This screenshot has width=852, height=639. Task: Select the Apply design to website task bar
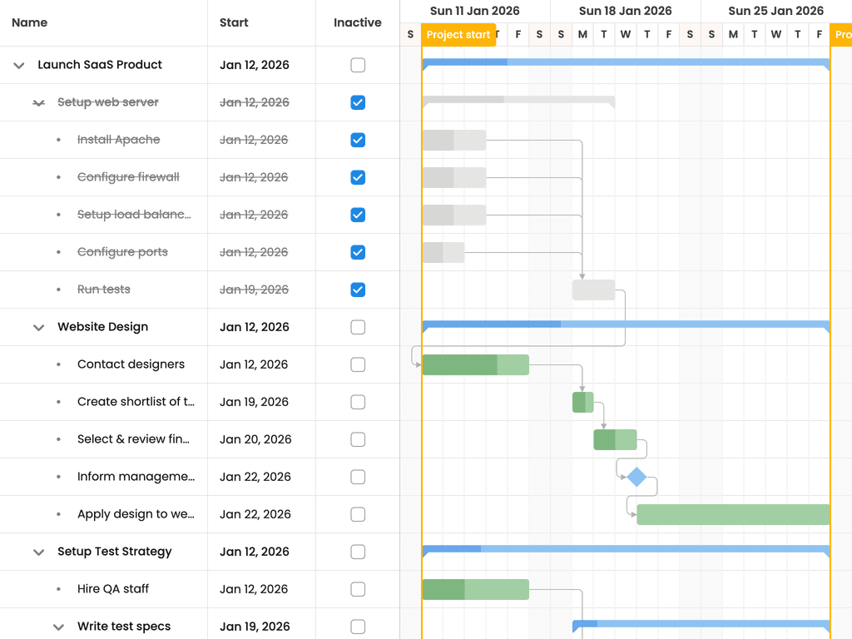pos(733,514)
